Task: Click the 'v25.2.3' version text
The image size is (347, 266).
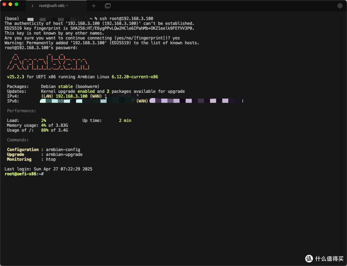Action: [x=16, y=77]
